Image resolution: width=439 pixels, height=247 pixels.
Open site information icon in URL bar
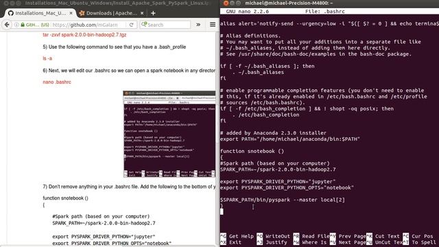[x=16, y=25]
